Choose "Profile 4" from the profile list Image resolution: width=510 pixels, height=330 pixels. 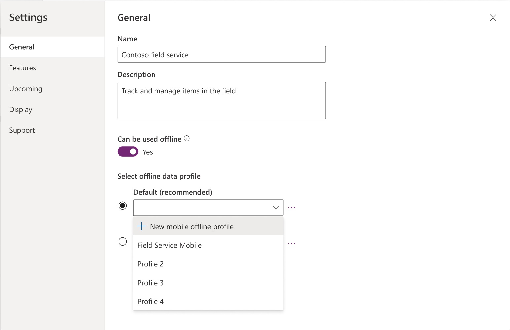coord(151,301)
